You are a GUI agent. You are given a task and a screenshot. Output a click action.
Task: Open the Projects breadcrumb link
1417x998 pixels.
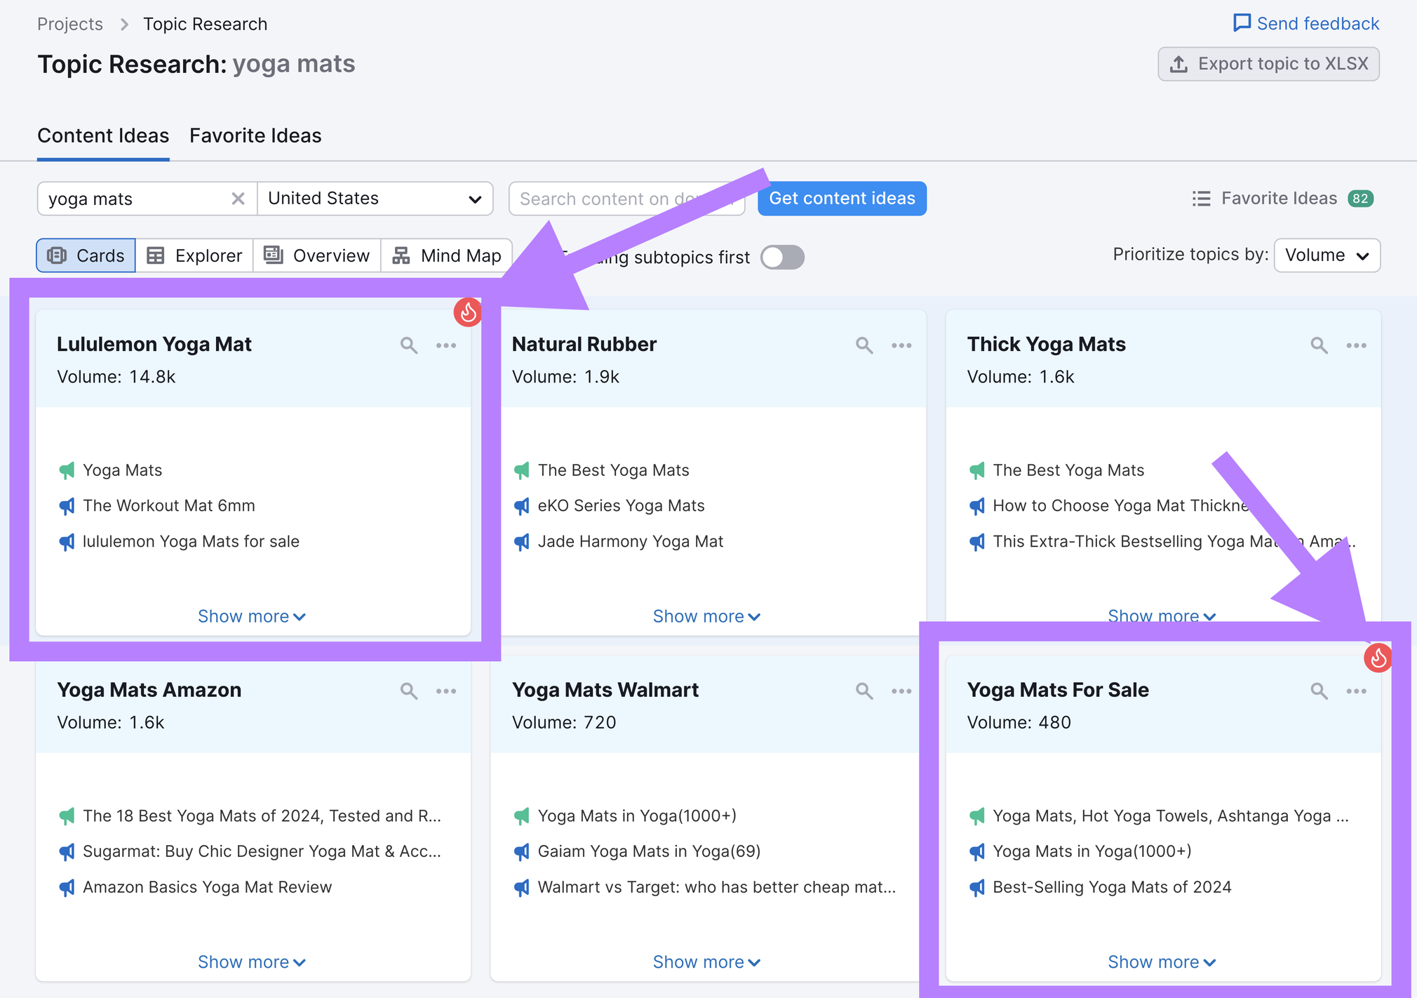69,23
